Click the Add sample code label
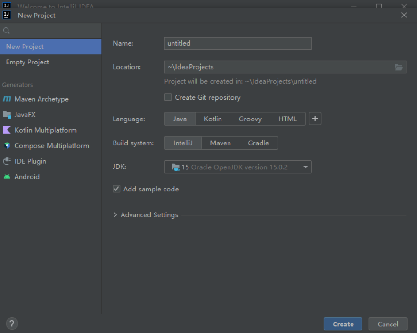This screenshot has width=417, height=333. coord(151,189)
